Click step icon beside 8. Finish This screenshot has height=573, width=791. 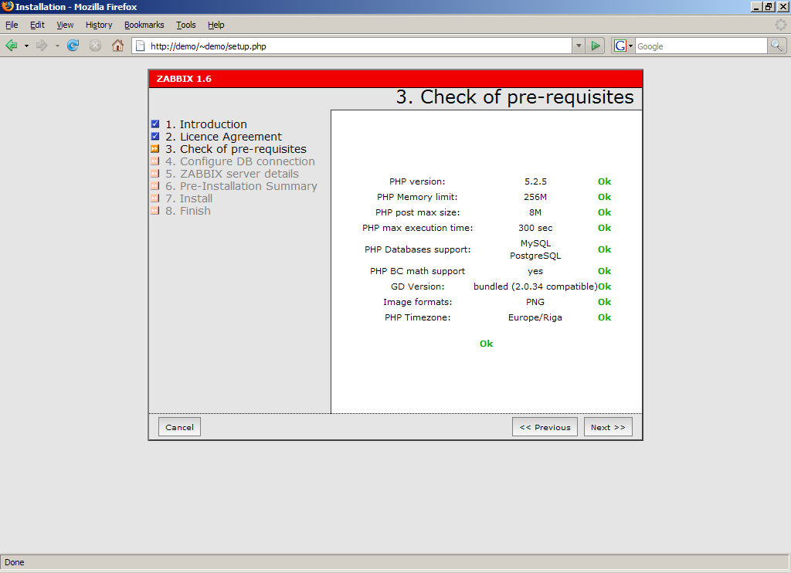pyautogui.click(x=154, y=210)
